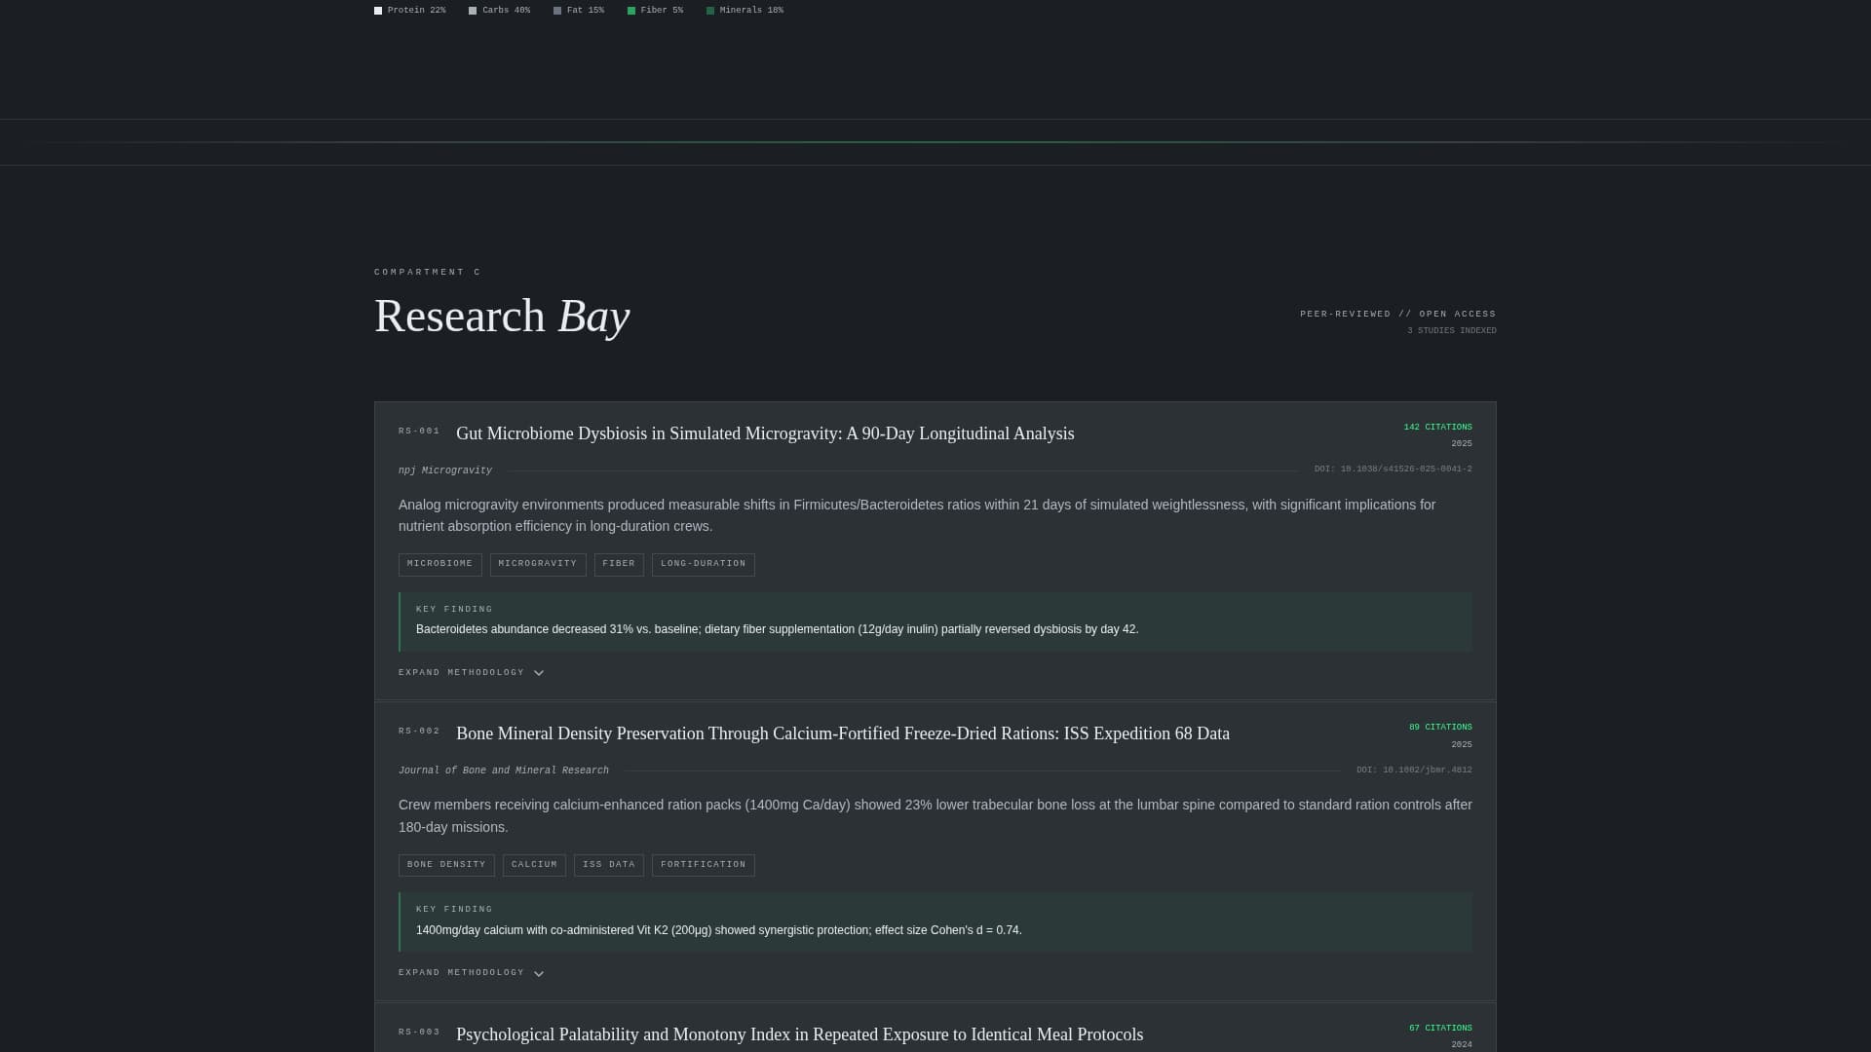Image resolution: width=1871 pixels, height=1052 pixels.
Task: Click the FORTIFICATION tag
Action: (x=703, y=865)
